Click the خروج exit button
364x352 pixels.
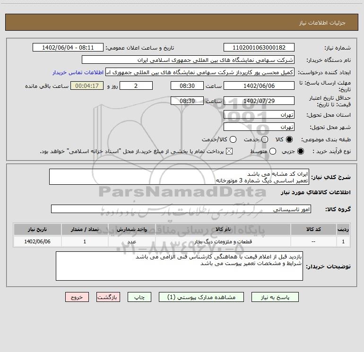77,297
